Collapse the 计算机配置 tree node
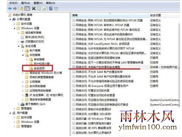Image resolution: width=182 pixels, height=137 pixels. [x=10, y=19]
